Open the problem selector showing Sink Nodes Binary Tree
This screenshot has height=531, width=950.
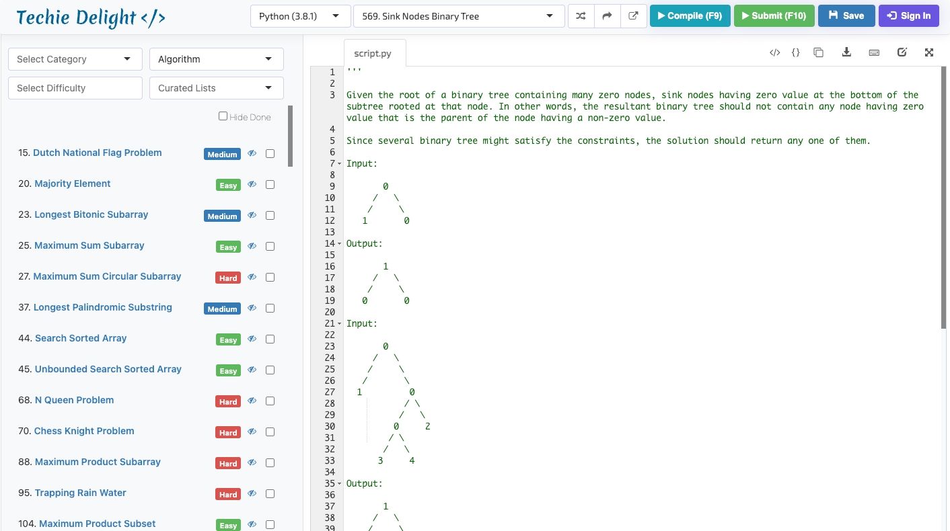458,16
